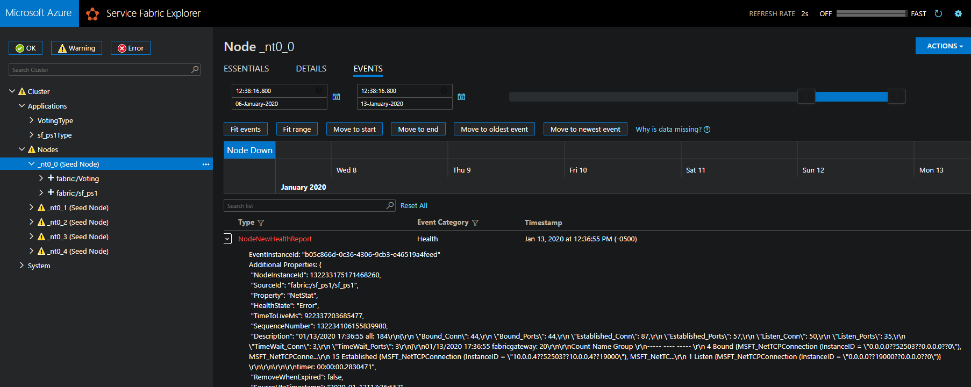Collapse the Cluster tree node
Viewport: 971px width, 387px height.
coord(12,91)
